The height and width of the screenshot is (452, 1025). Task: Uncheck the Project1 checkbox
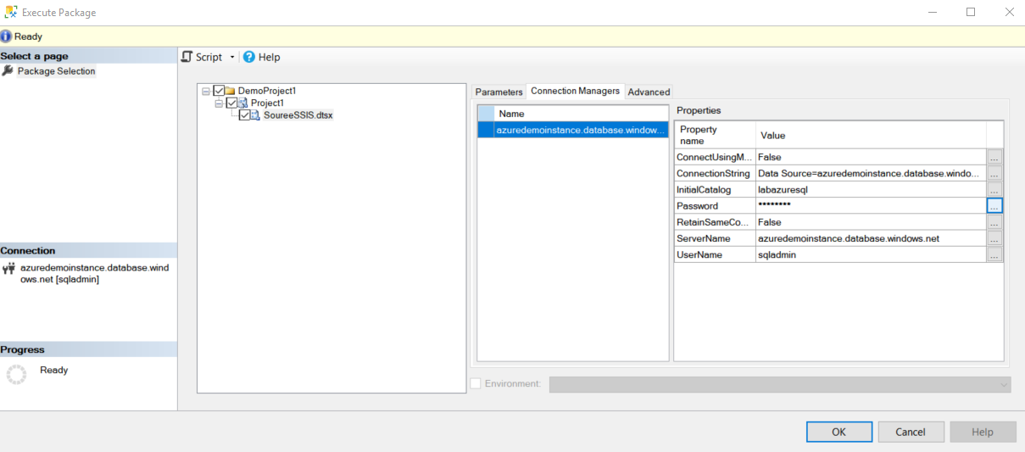tap(231, 103)
